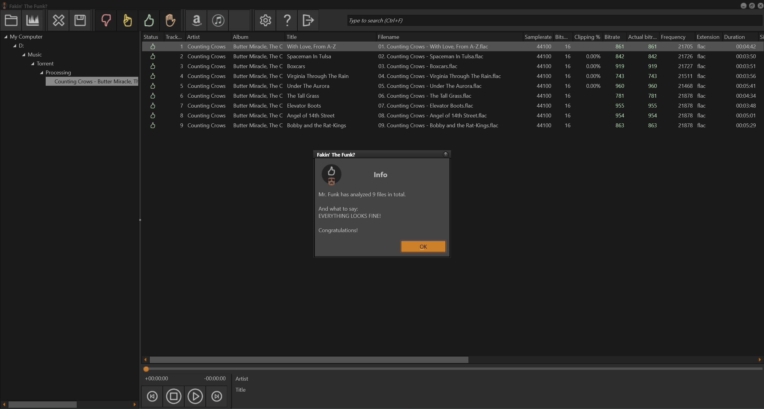The image size is (764, 409).
Task: Open settings with the gear icon
Action: [265, 20]
